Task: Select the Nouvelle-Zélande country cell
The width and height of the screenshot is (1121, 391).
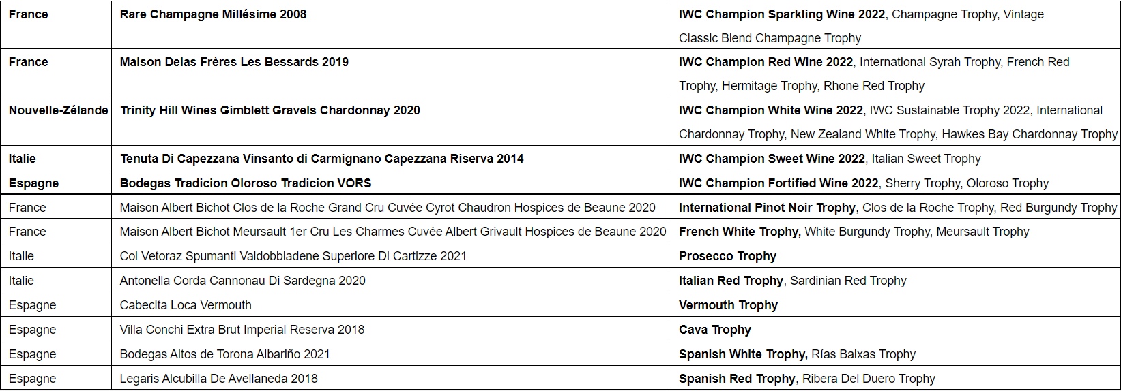Action: tap(58, 110)
